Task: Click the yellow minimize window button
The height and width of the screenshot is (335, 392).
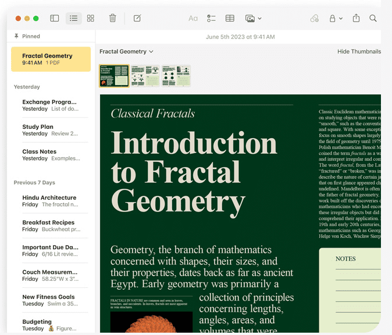Action: coord(27,18)
